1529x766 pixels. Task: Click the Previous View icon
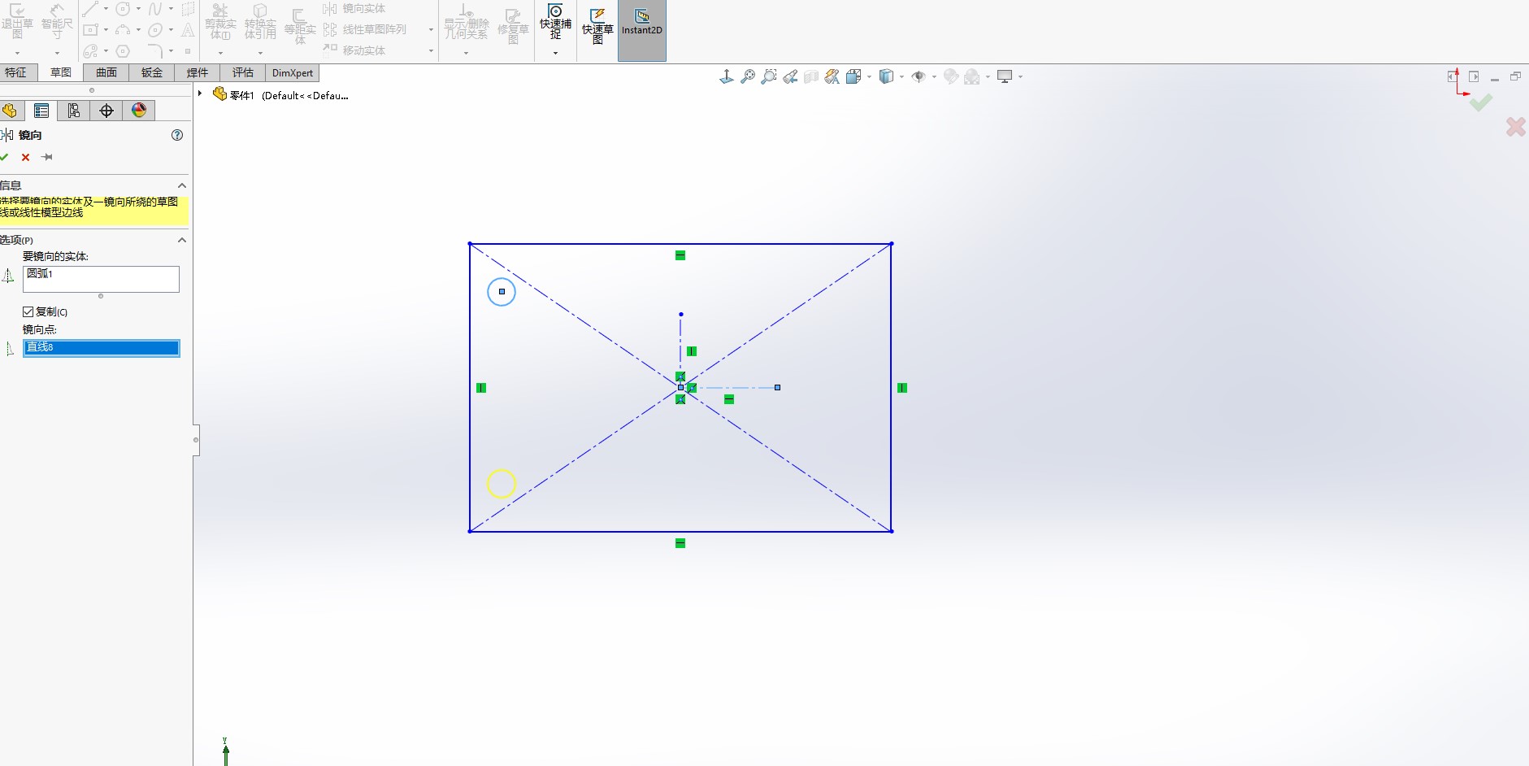pos(790,76)
